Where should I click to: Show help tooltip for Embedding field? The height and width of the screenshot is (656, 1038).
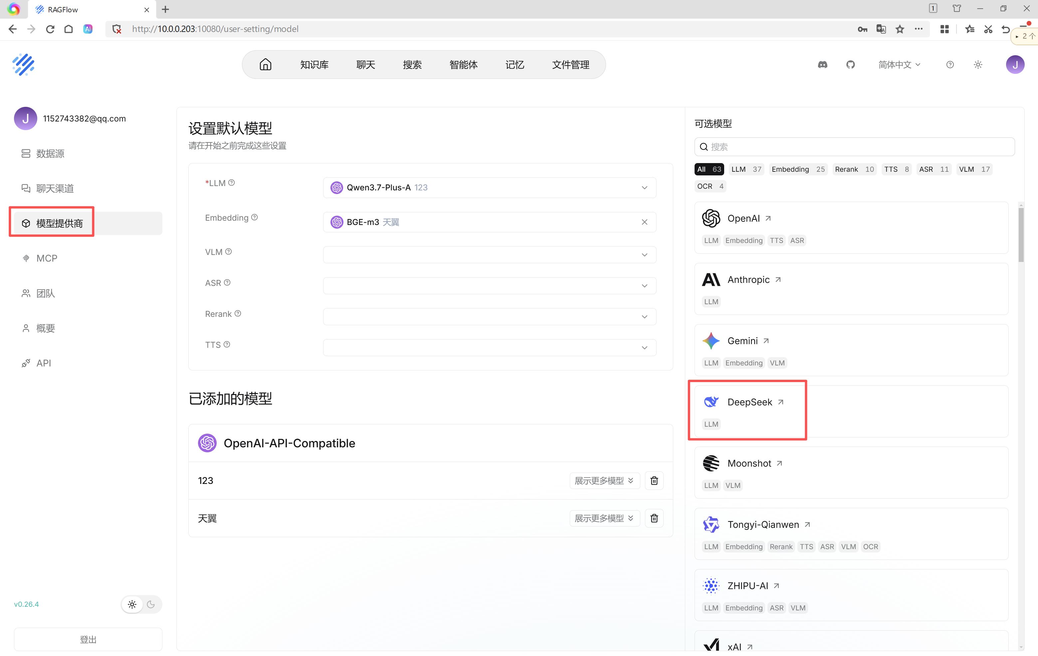(x=254, y=217)
